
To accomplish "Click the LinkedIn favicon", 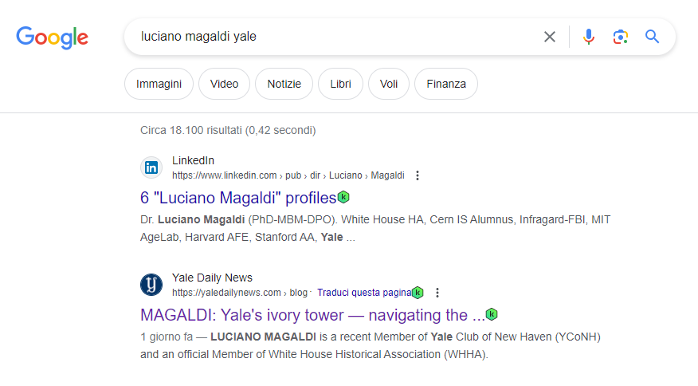I will pos(151,167).
